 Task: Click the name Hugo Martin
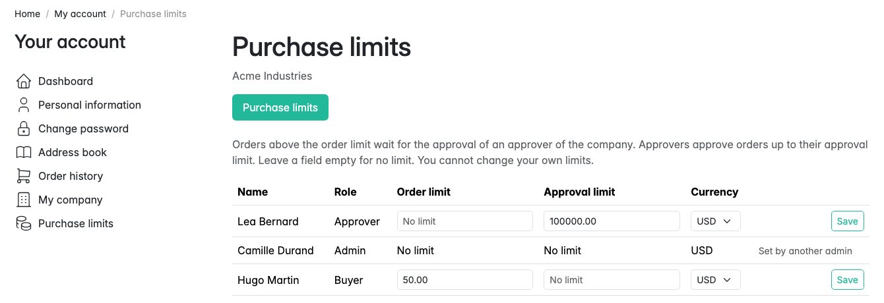[x=268, y=280]
